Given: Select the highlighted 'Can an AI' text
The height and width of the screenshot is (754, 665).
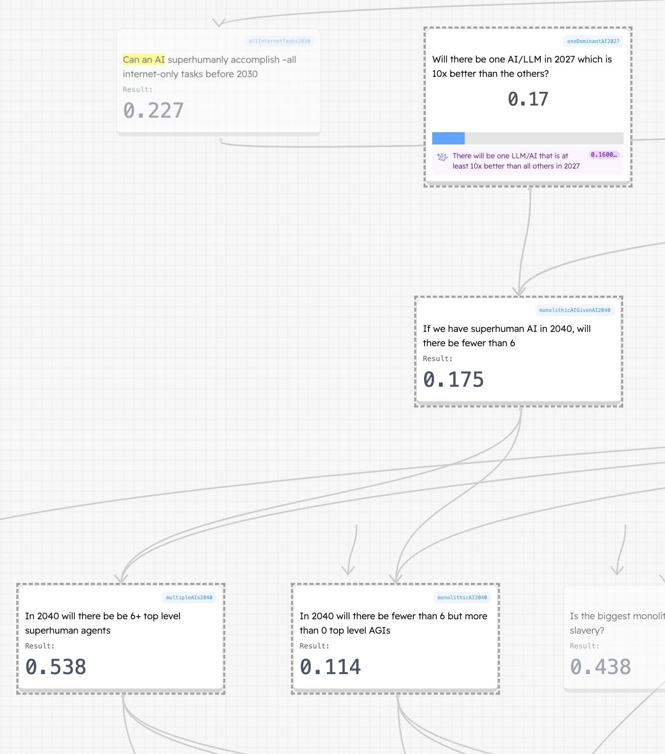Looking at the screenshot, I should pos(144,60).
